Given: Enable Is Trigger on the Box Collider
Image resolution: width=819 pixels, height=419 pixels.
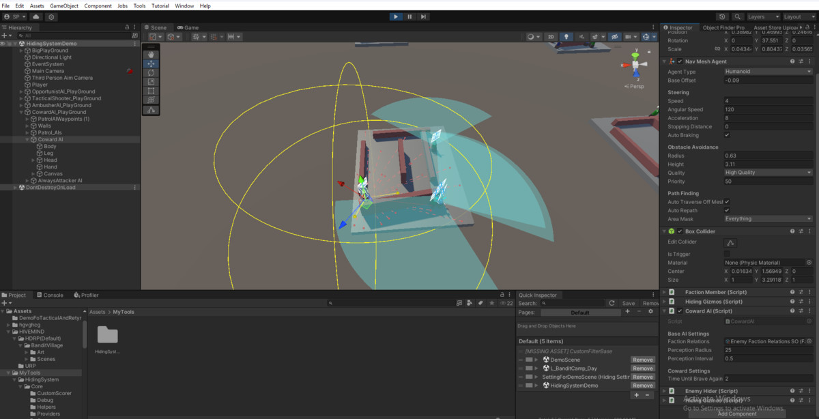Looking at the screenshot, I should (x=728, y=253).
